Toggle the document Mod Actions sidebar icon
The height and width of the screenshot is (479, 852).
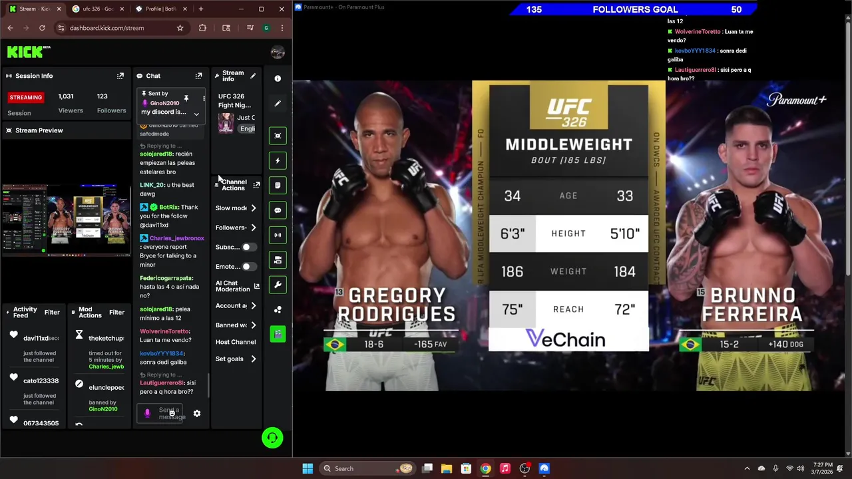278,186
